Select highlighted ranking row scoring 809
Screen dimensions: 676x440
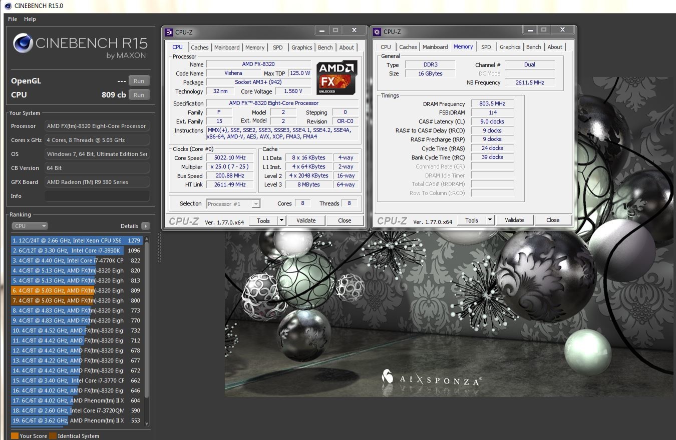tap(77, 290)
